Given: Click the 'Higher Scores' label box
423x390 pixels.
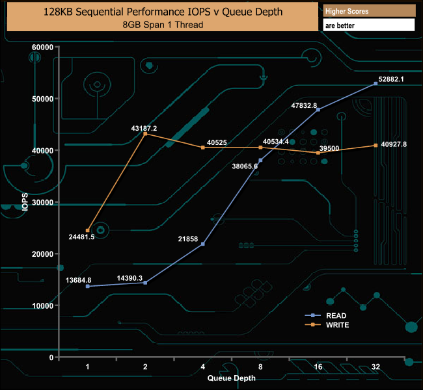Looking at the screenshot, I should 369,11.
